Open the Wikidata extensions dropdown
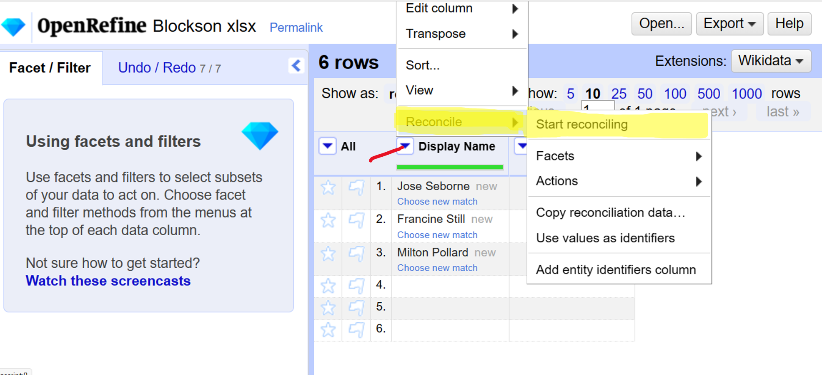The width and height of the screenshot is (822, 375). [771, 61]
